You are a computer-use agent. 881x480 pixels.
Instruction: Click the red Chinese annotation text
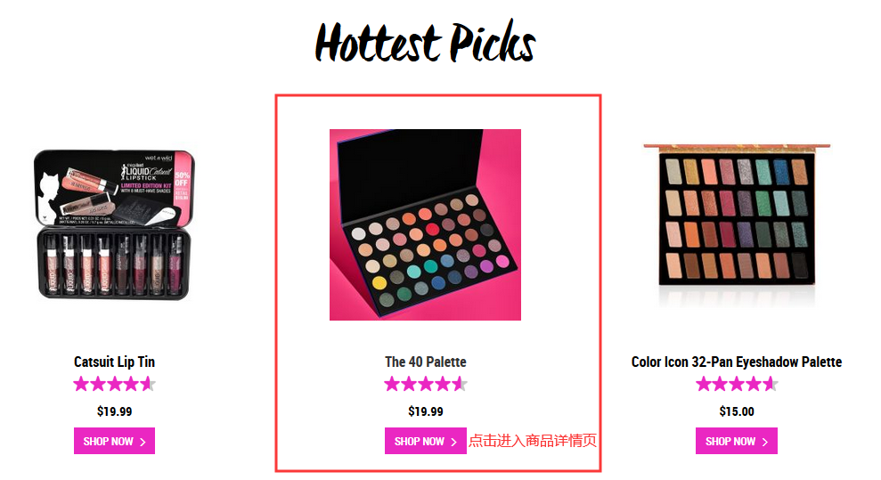click(x=532, y=441)
